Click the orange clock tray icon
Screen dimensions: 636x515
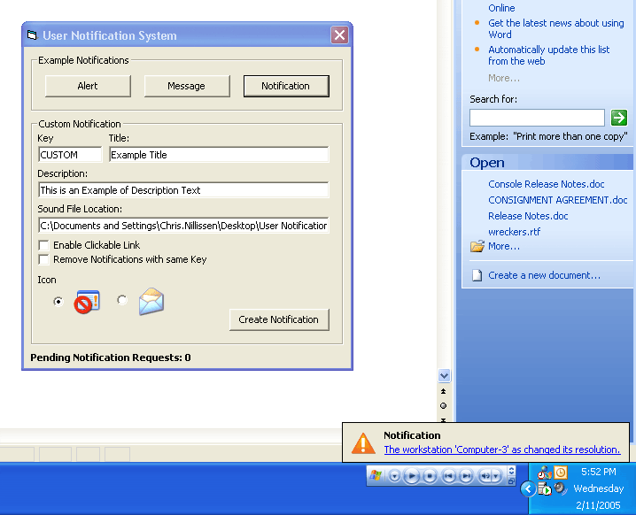click(x=561, y=473)
